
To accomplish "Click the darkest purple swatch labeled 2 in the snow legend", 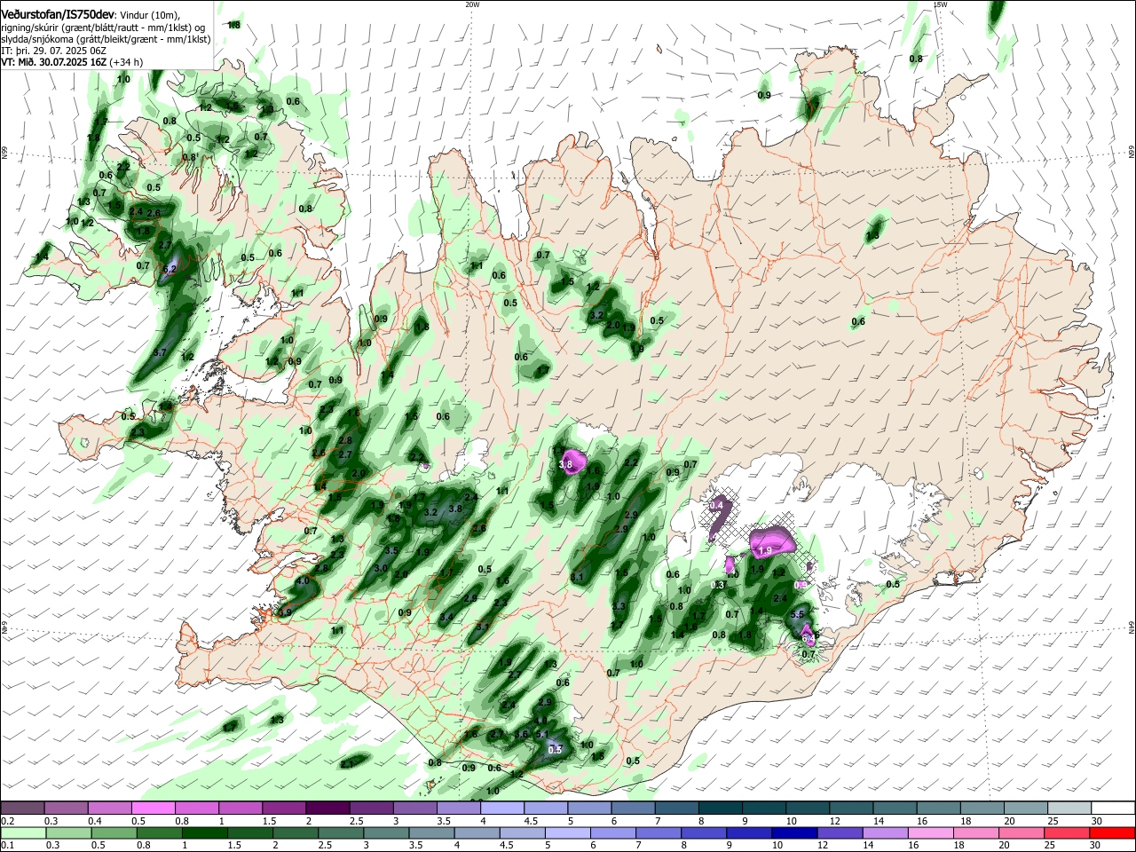I will [x=327, y=808].
